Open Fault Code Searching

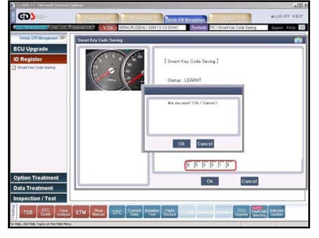pyautogui.click(x=259, y=213)
